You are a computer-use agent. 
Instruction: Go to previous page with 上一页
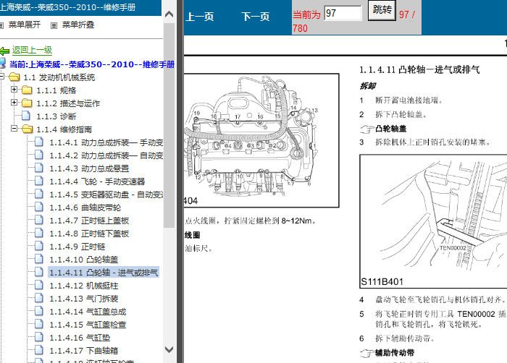200,17
